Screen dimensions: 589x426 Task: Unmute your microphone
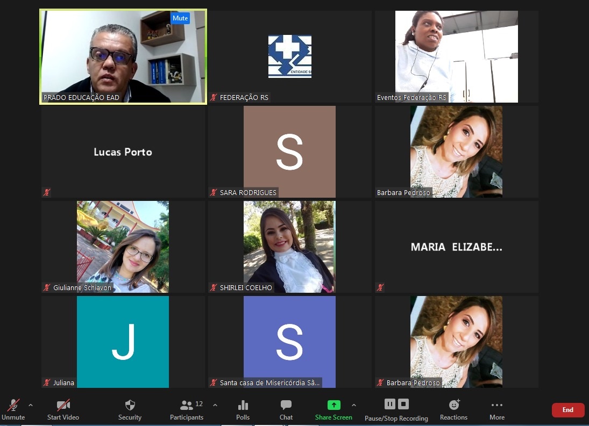13,409
